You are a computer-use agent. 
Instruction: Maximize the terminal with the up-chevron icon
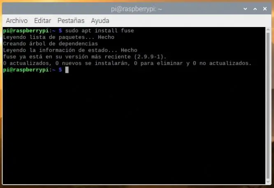tap(255, 9)
